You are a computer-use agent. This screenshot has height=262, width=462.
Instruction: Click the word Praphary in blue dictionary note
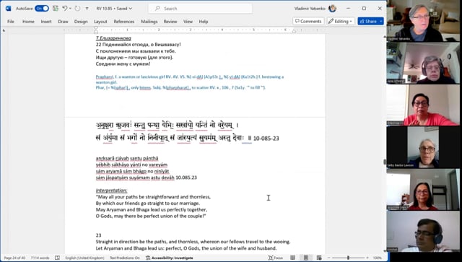[104, 77]
